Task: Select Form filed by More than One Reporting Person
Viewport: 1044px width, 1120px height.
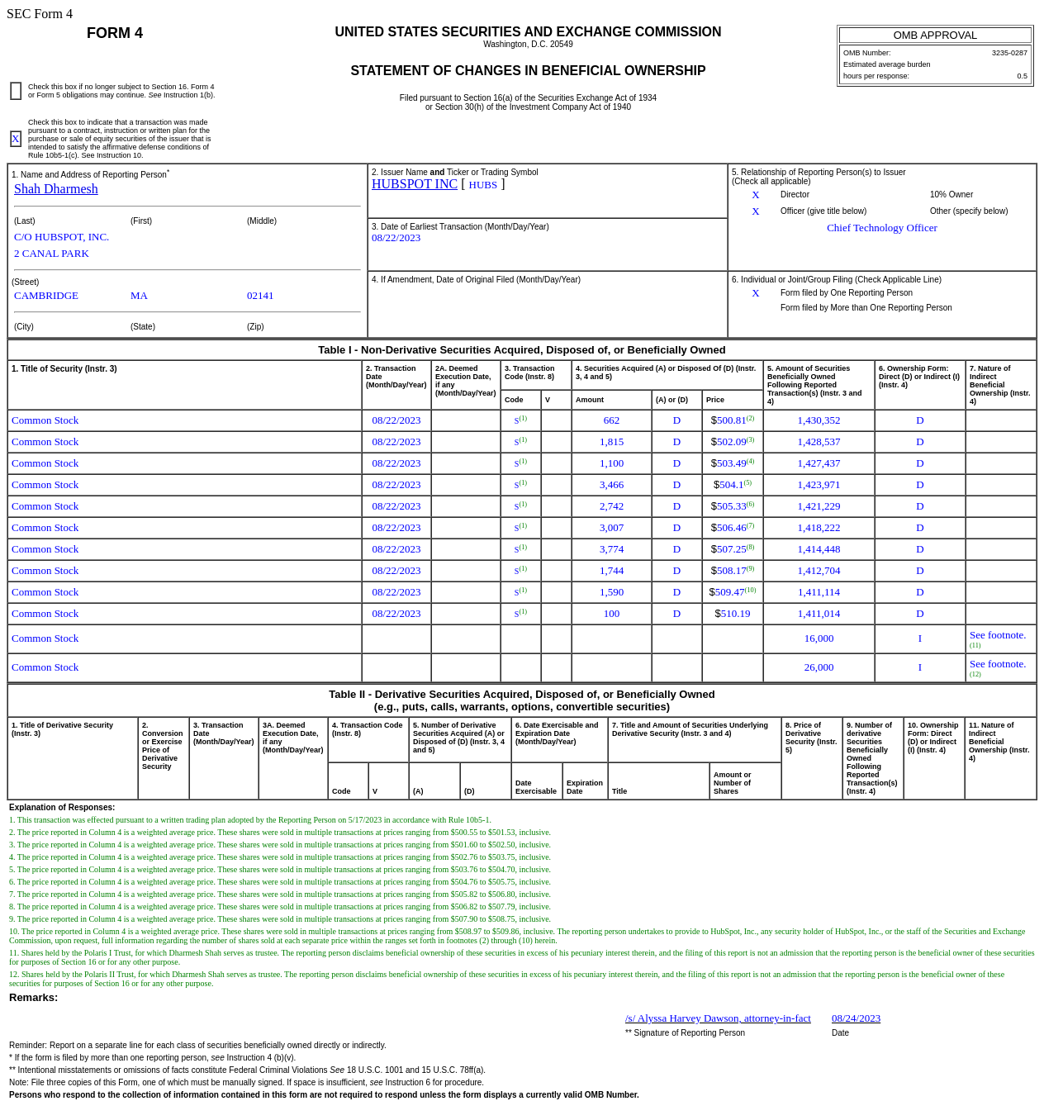Action: (755, 307)
